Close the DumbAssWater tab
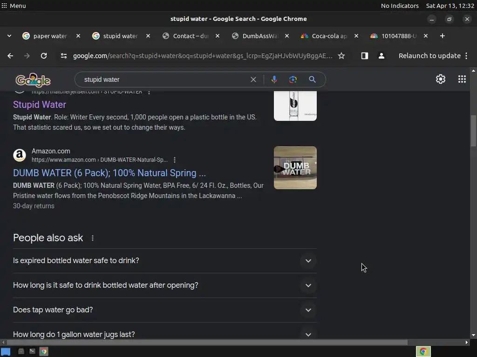 coord(287,36)
